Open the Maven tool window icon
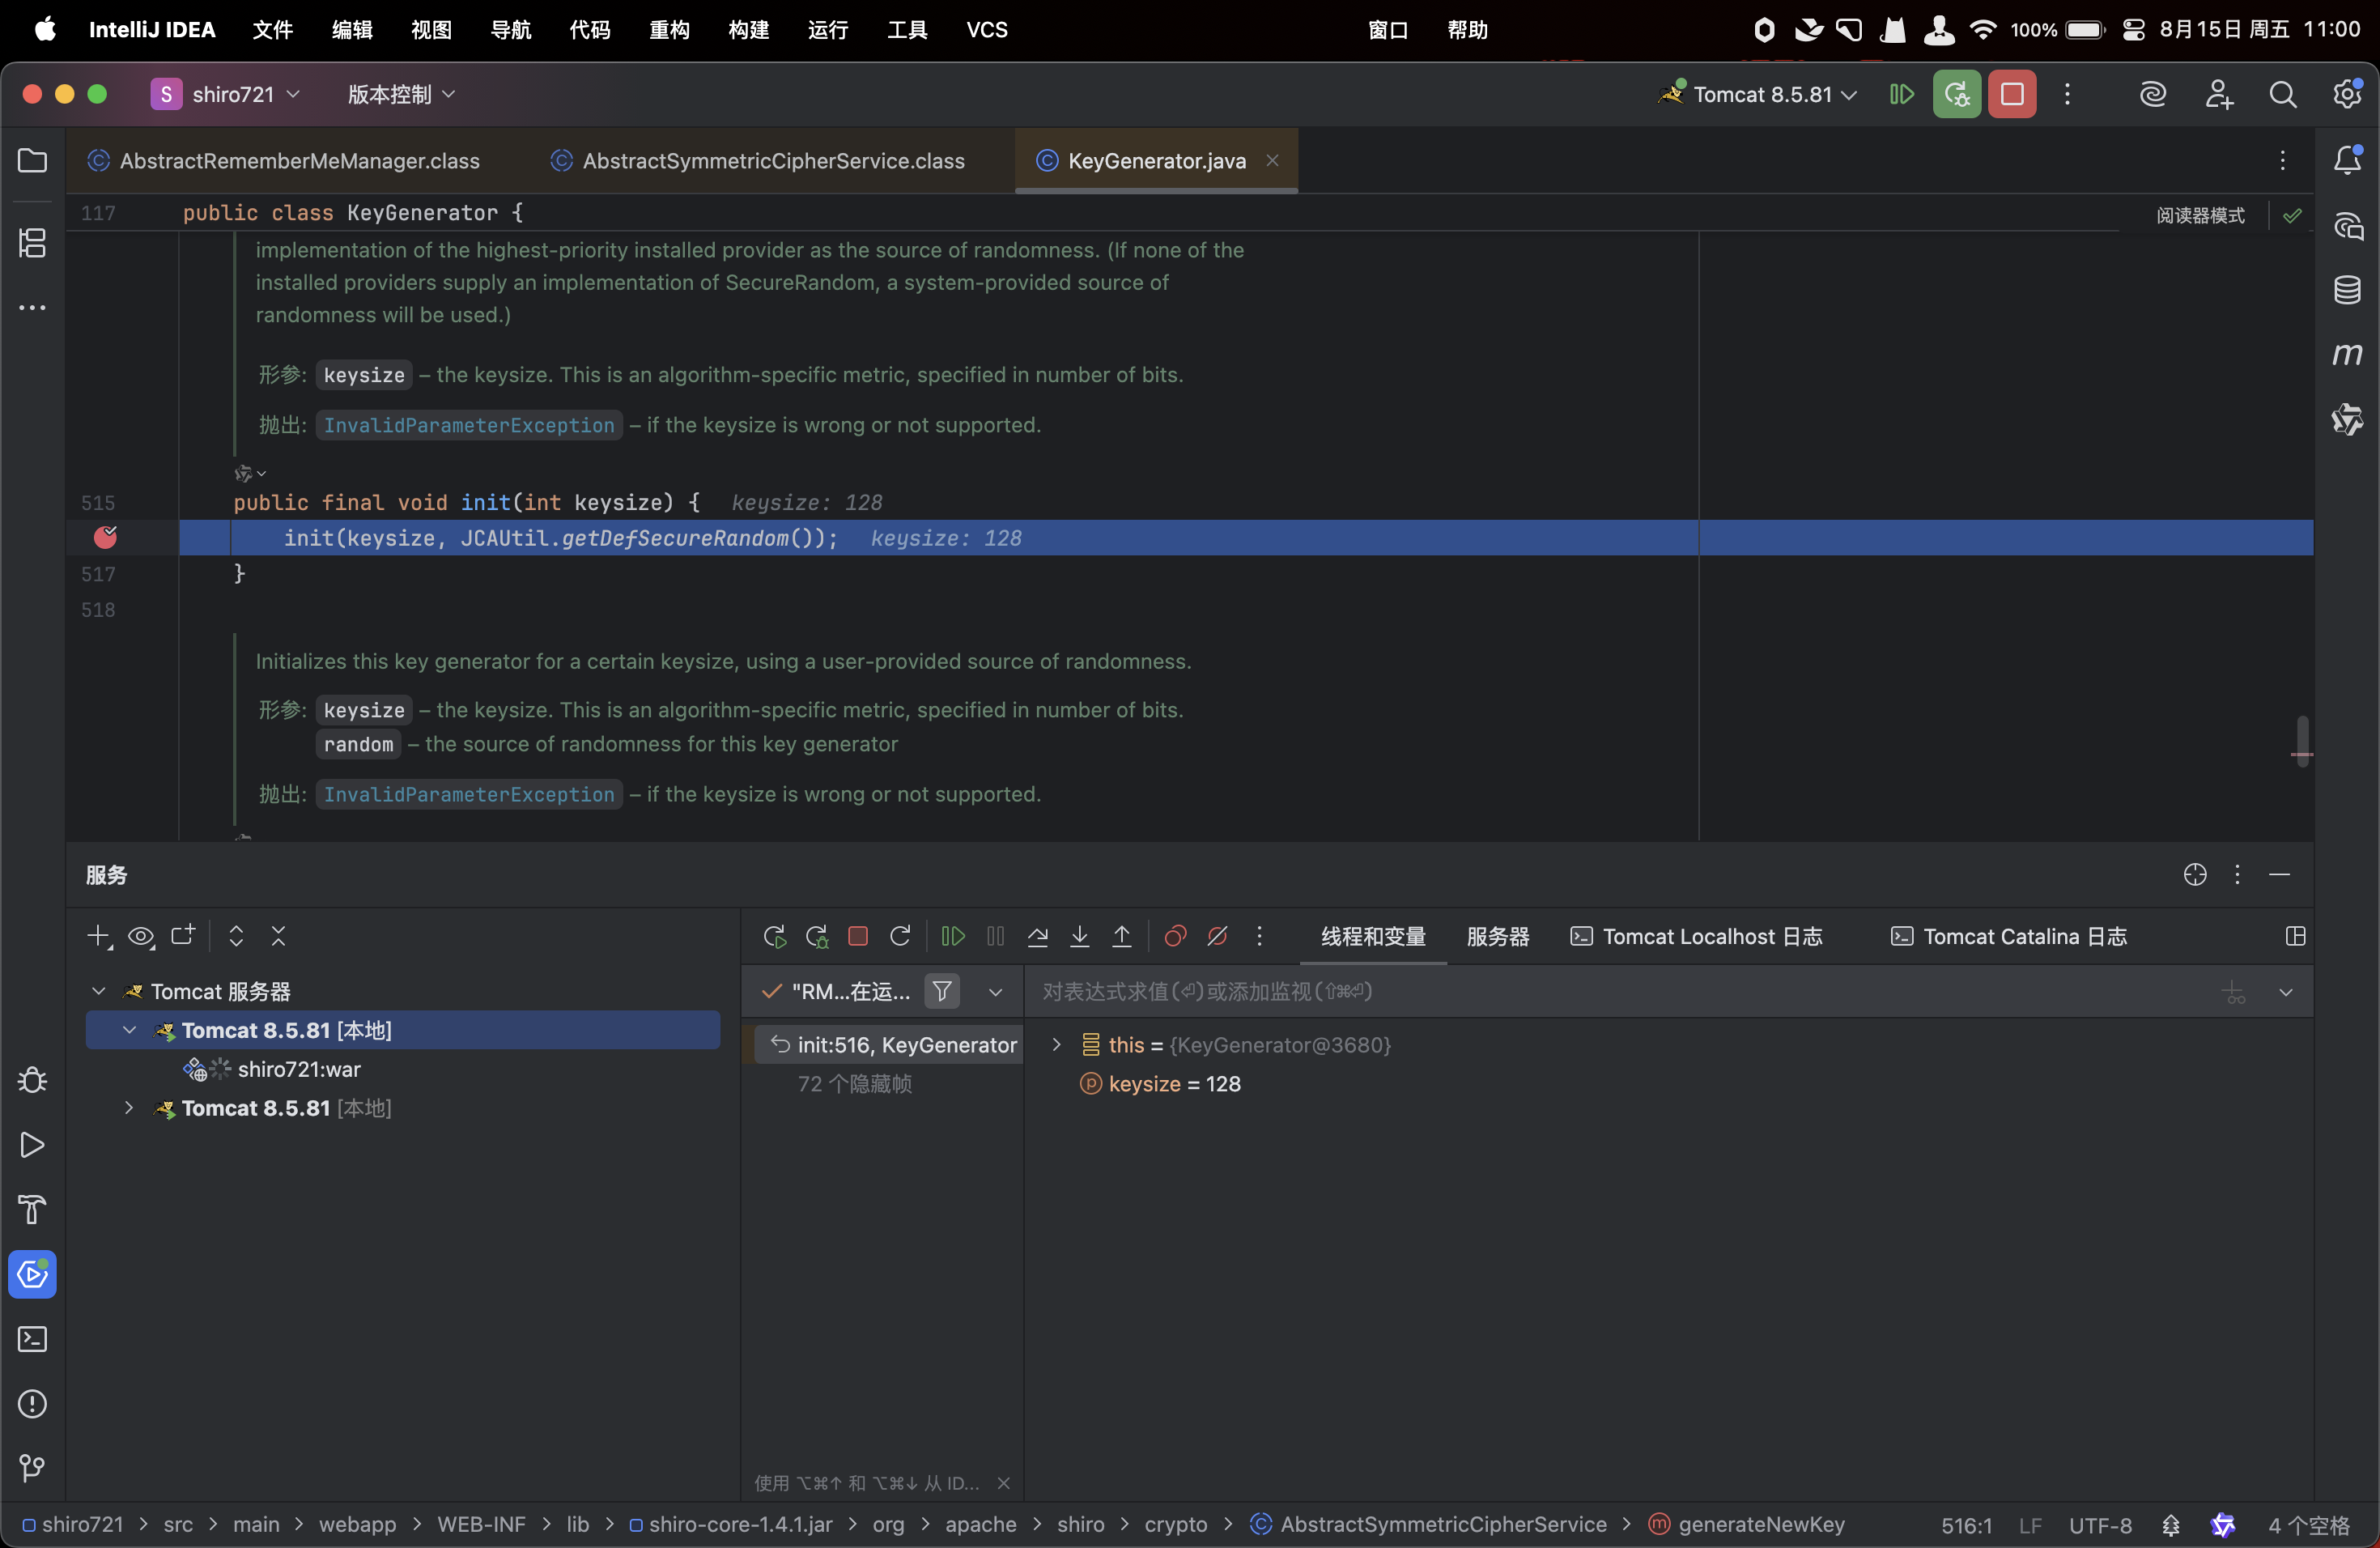The image size is (2380, 1548). pos(2346,354)
